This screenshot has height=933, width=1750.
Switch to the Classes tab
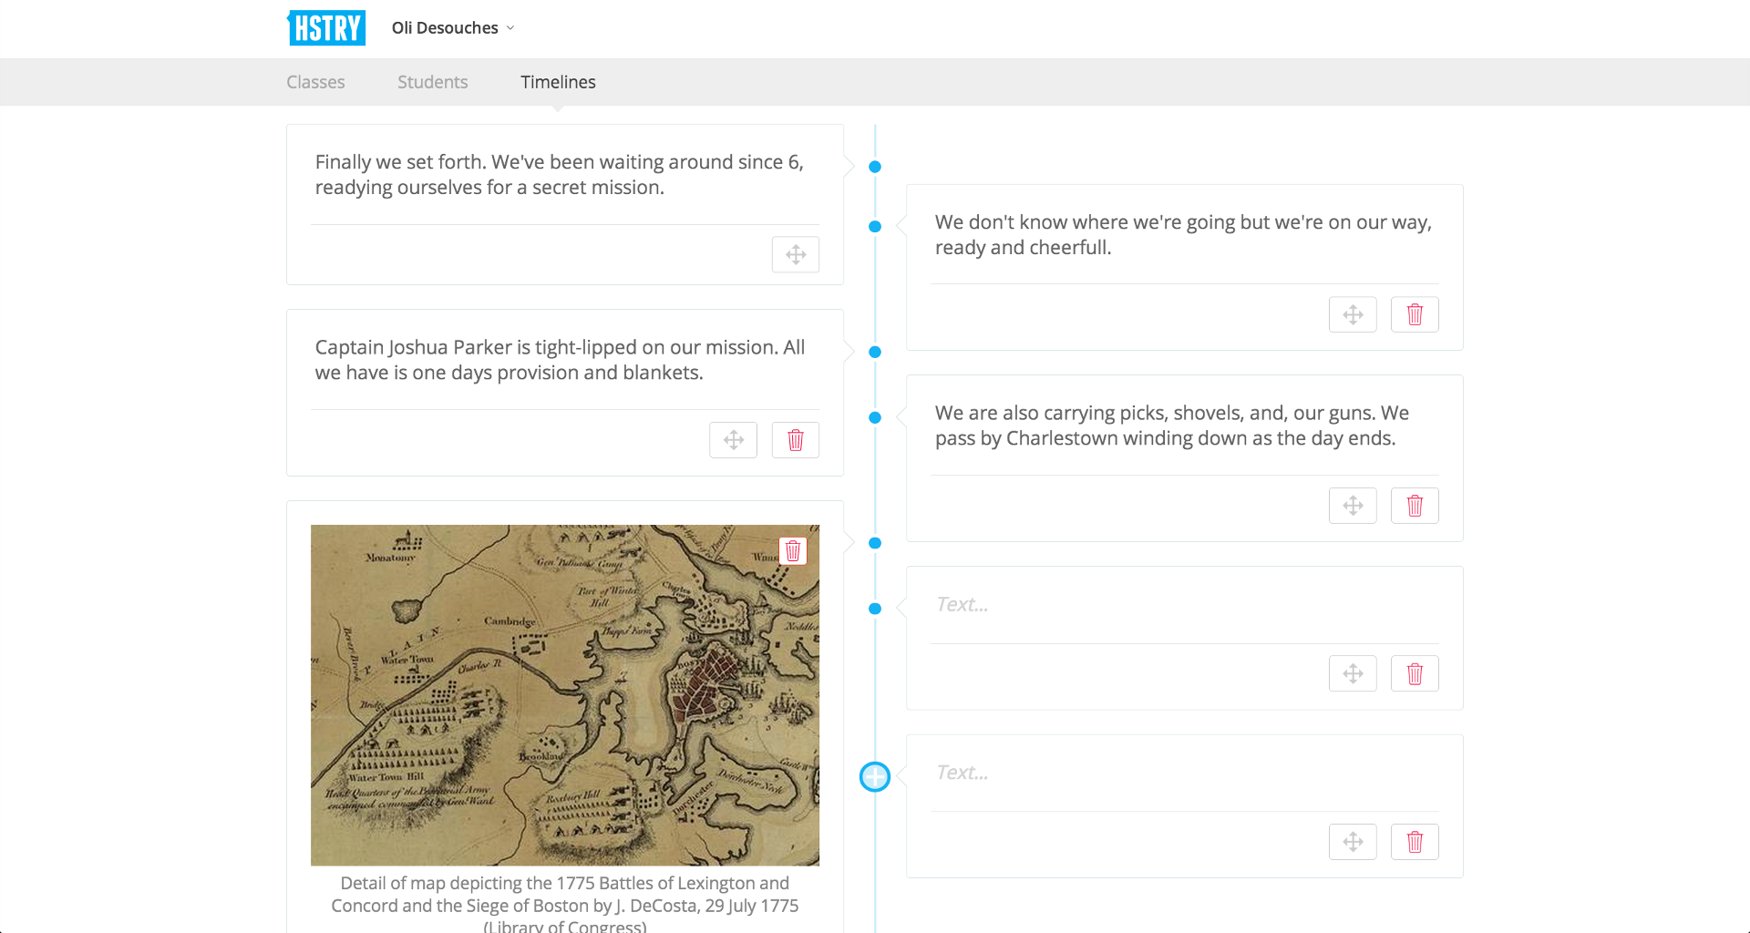click(x=315, y=82)
